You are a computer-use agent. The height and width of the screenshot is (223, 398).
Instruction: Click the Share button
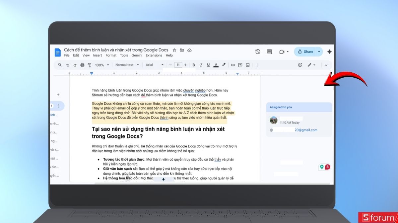(305, 52)
